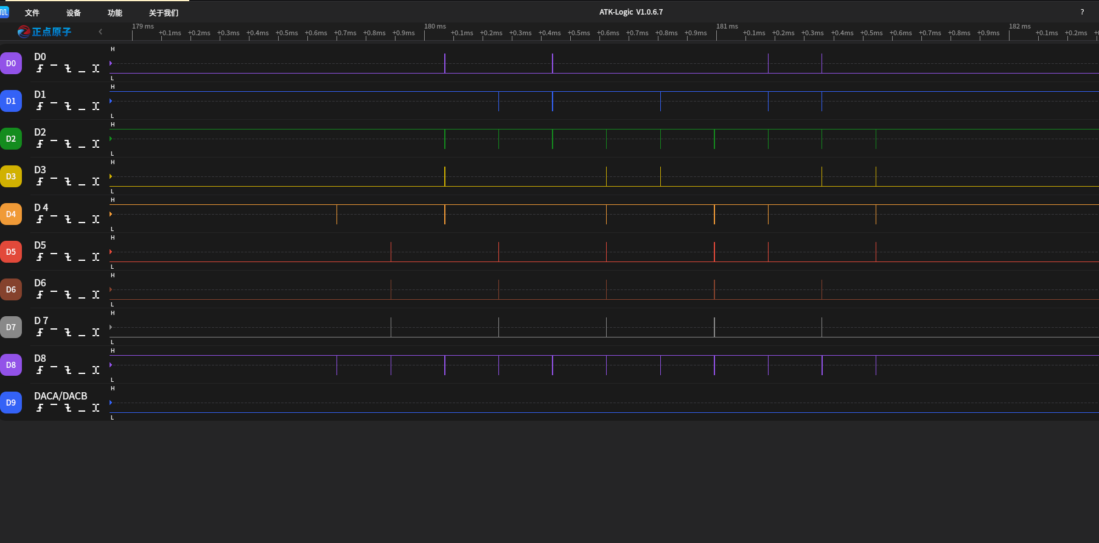Set both-edge trigger on D1

coord(96,106)
